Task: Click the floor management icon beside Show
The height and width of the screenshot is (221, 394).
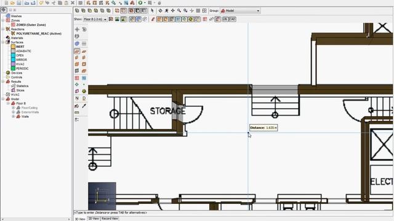Action: tap(111, 19)
